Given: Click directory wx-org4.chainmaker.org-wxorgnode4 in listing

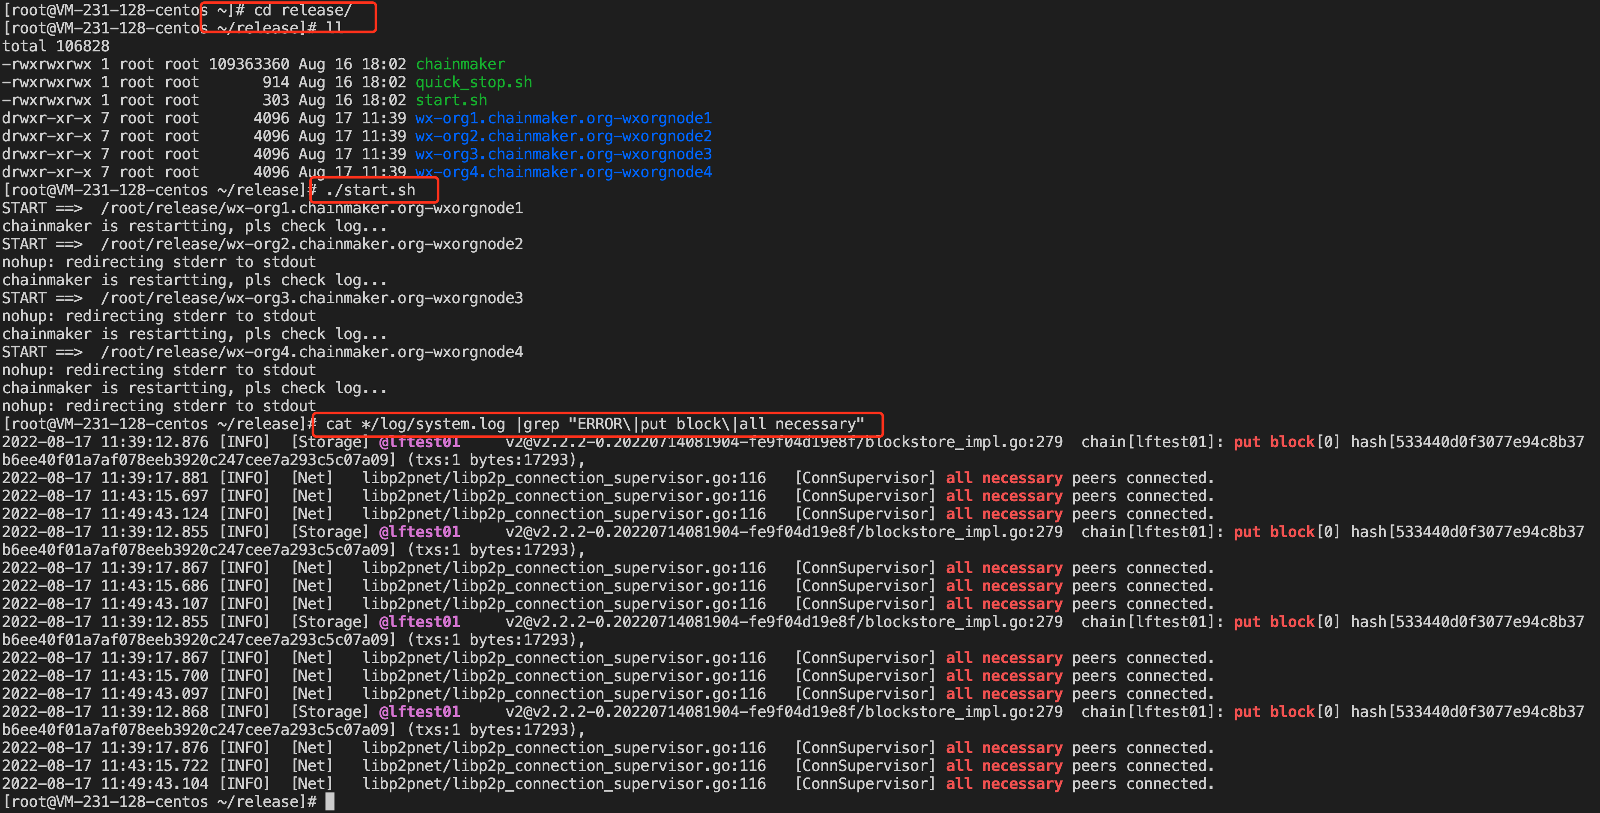Looking at the screenshot, I should 563,172.
